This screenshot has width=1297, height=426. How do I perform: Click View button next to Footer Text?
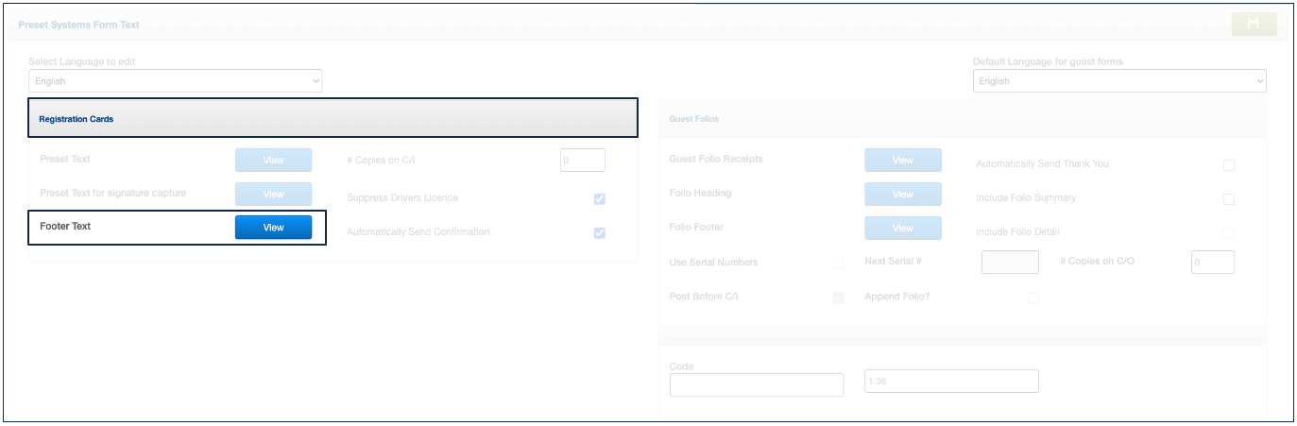click(273, 228)
